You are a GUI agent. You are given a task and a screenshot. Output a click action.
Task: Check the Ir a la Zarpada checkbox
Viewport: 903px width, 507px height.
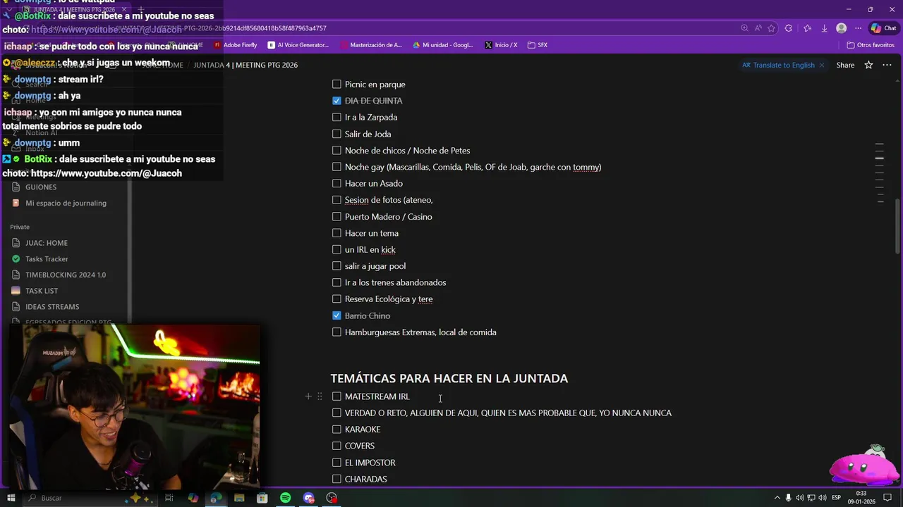click(337, 117)
